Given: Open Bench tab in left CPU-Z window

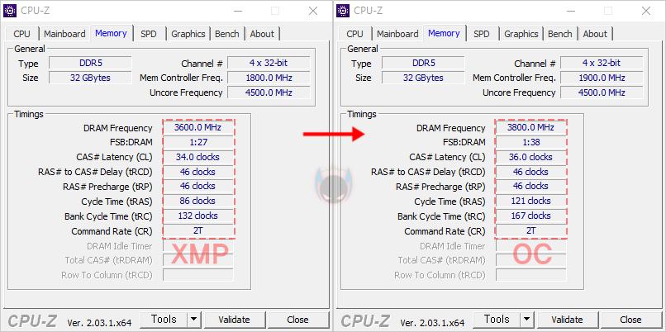Looking at the screenshot, I should click(x=226, y=34).
